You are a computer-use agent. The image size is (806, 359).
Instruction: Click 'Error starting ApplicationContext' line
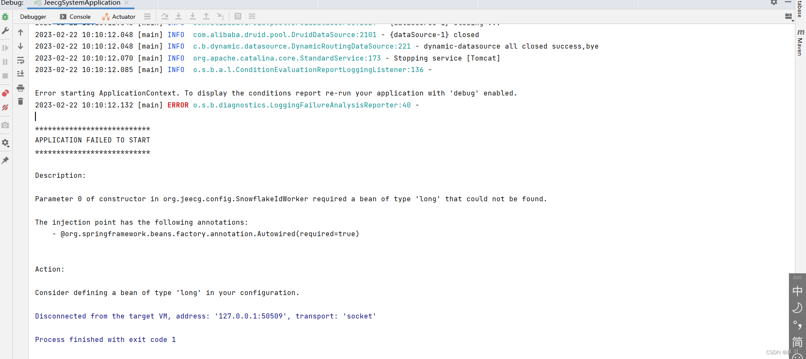point(276,93)
